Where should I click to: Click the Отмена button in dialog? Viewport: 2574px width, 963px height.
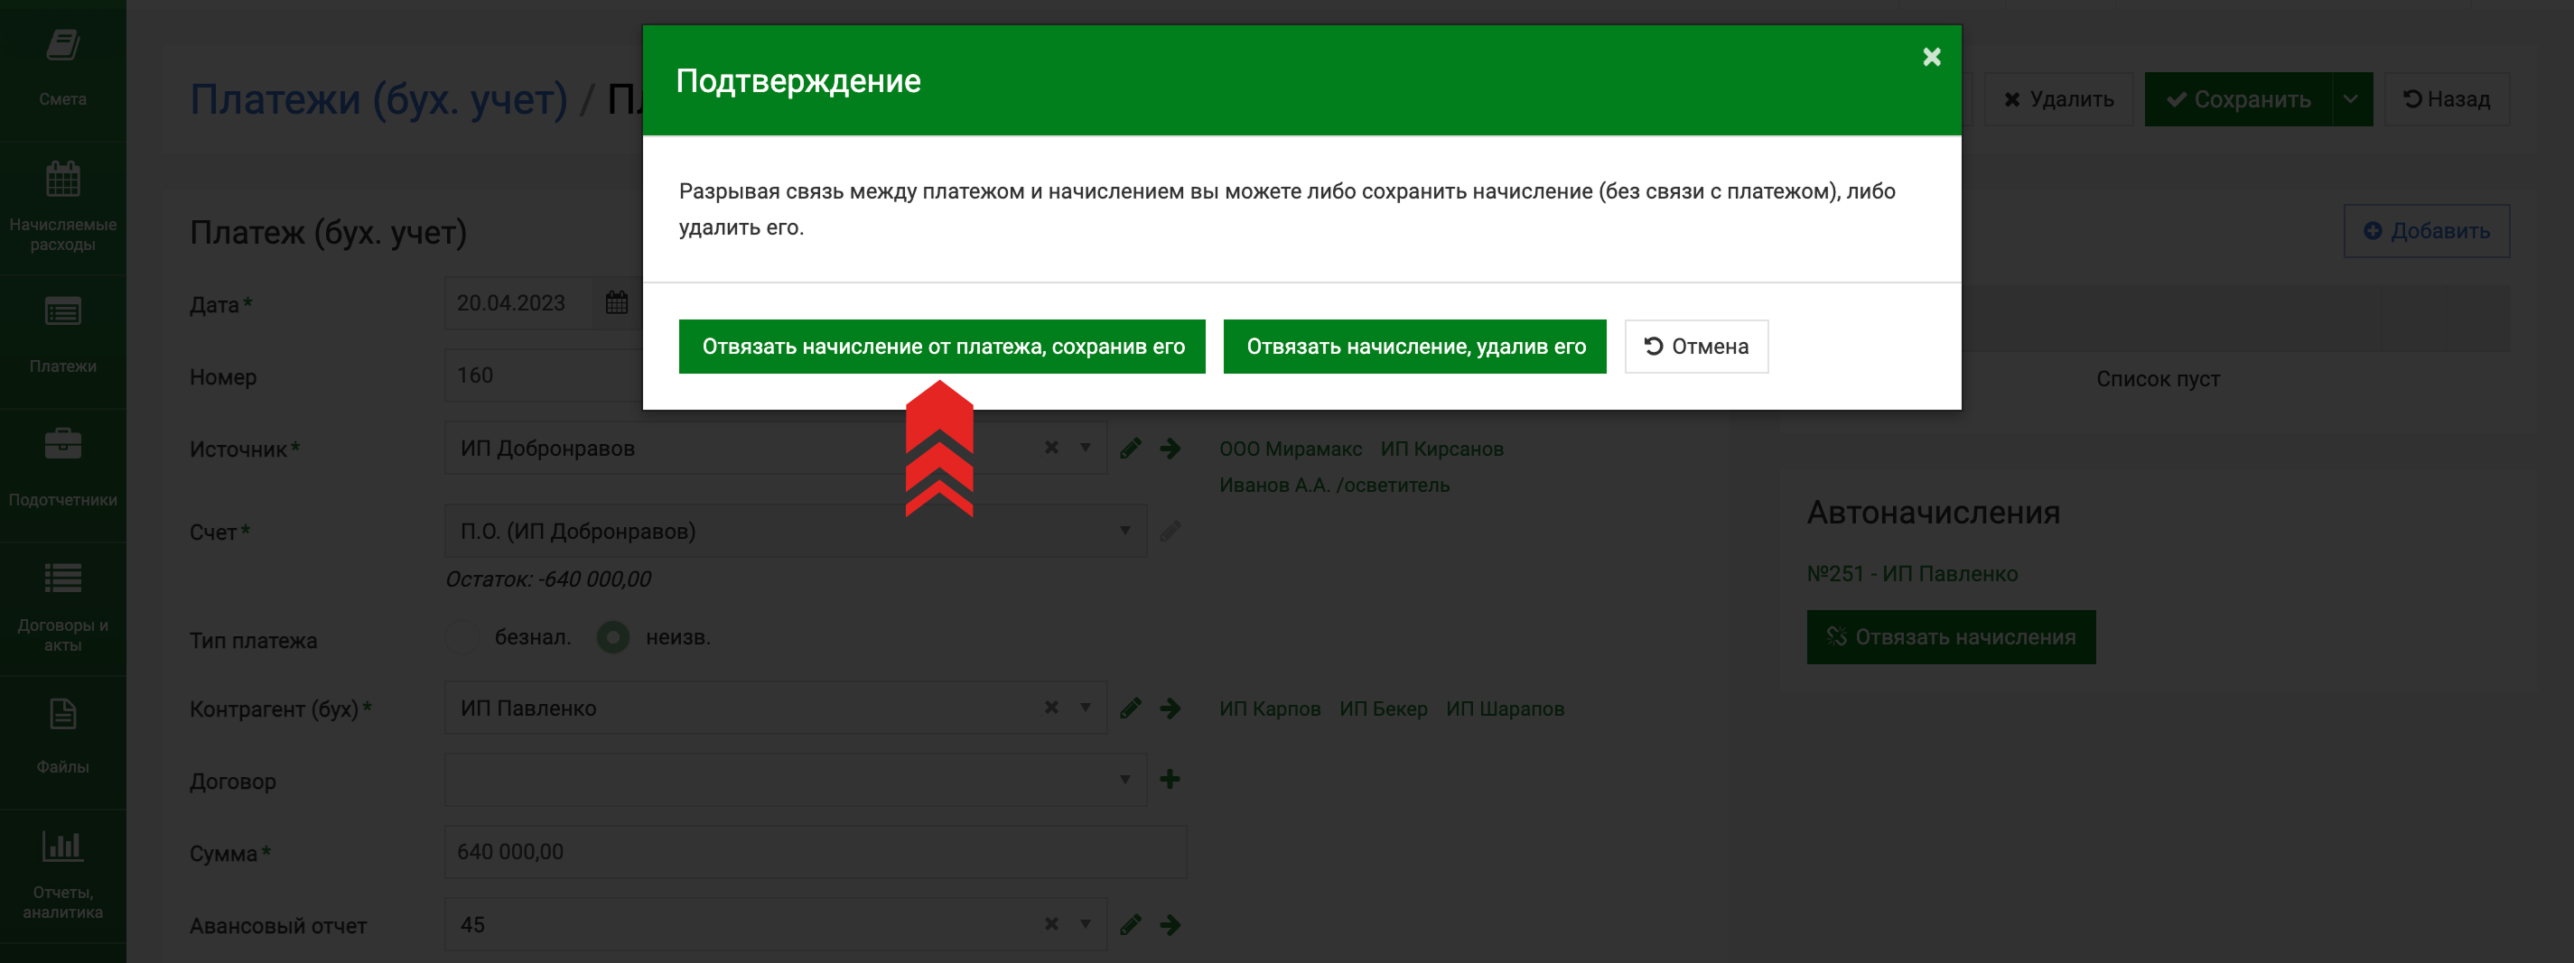1697,347
